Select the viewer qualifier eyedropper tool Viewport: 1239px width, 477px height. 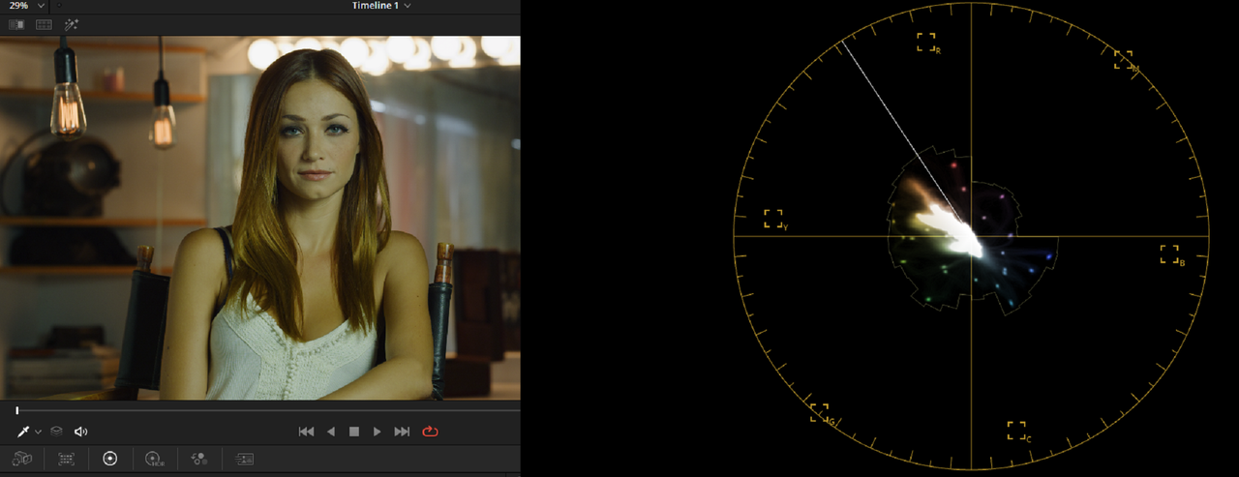click(x=22, y=432)
